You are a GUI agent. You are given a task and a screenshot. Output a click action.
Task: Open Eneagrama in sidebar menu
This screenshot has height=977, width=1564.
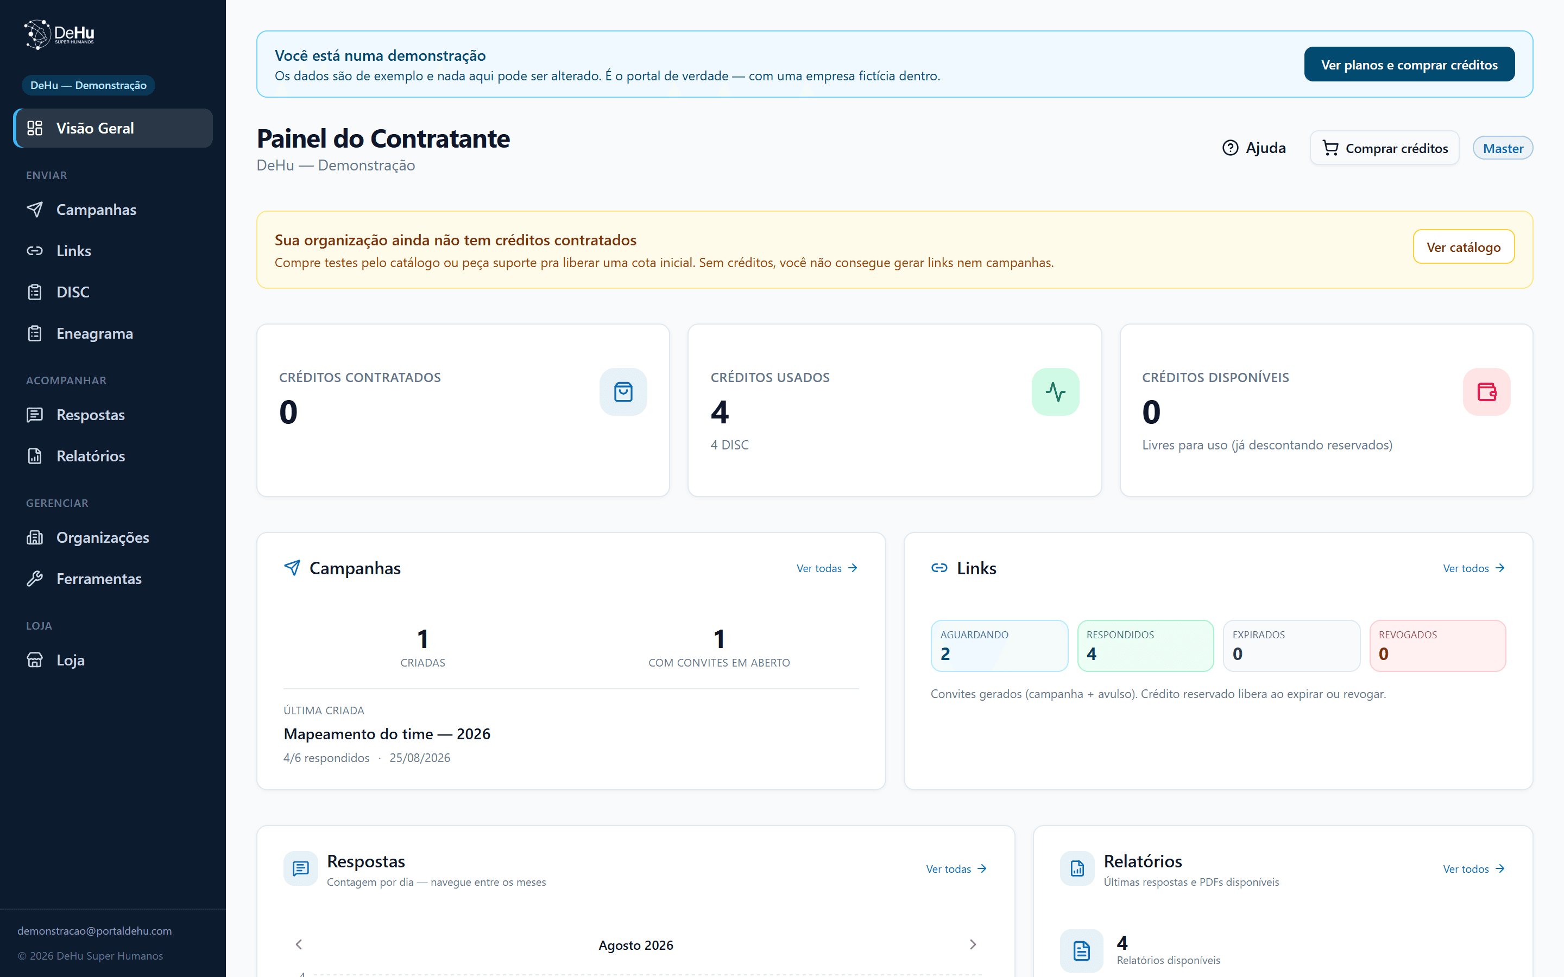click(x=113, y=333)
